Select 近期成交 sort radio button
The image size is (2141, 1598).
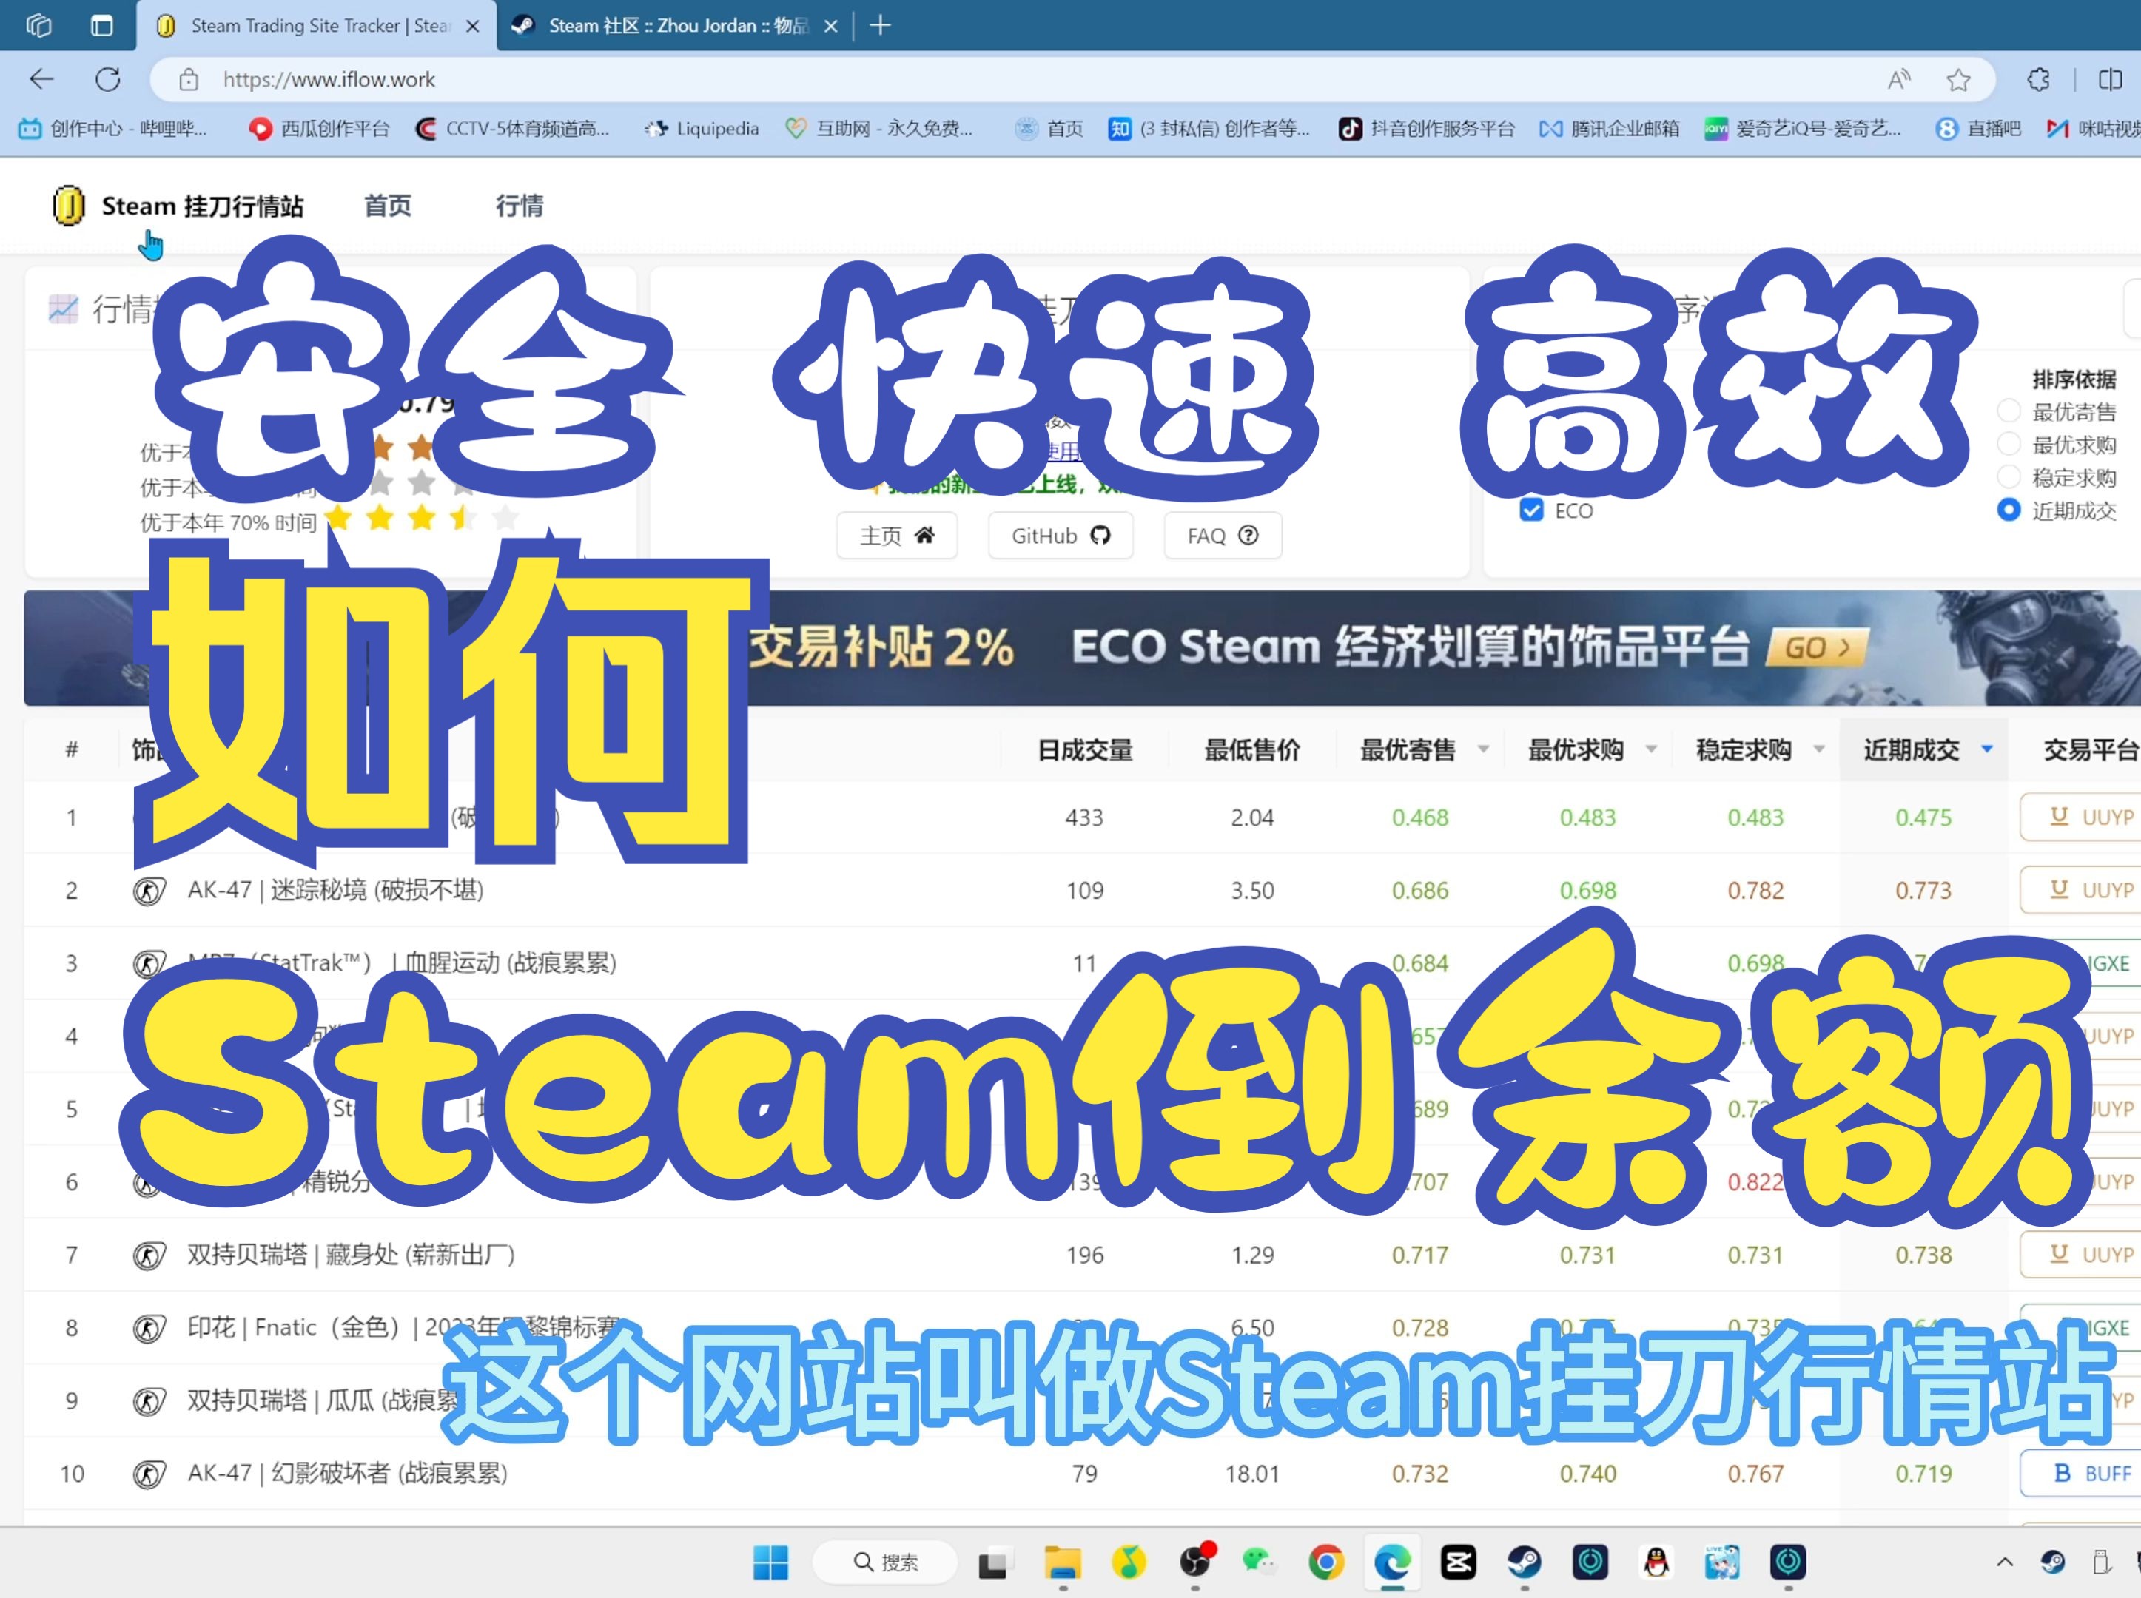[x=2009, y=510]
